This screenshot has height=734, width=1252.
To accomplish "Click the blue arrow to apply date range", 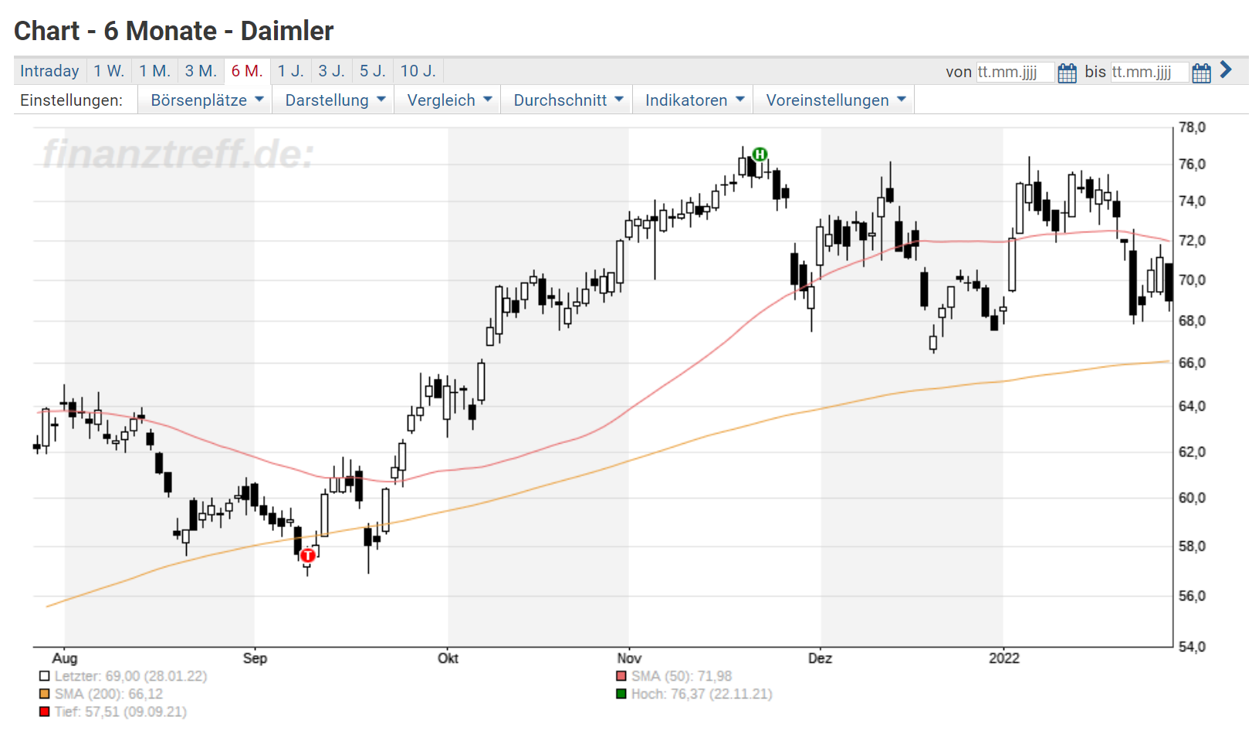I will point(1226,70).
